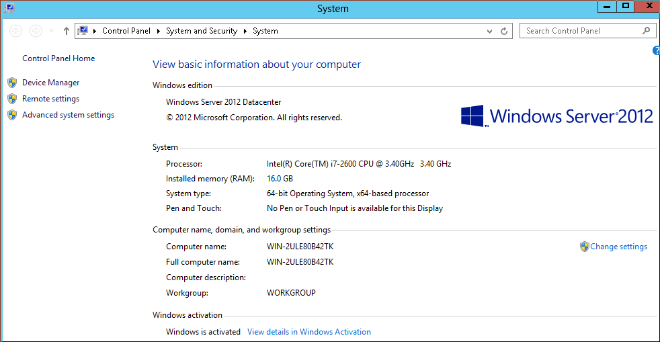Click Change settings link
The image size is (660, 342).
(619, 247)
